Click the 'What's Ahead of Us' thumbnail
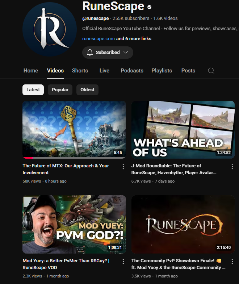This screenshot has height=284, width=239. pos(183,130)
